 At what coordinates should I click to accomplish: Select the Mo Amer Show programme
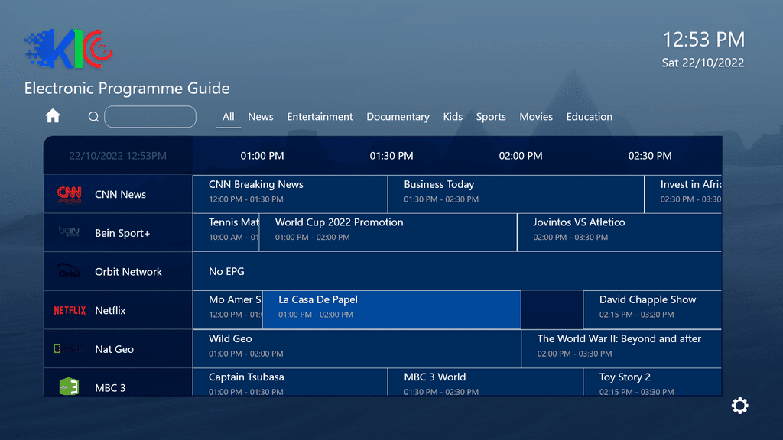(228, 310)
